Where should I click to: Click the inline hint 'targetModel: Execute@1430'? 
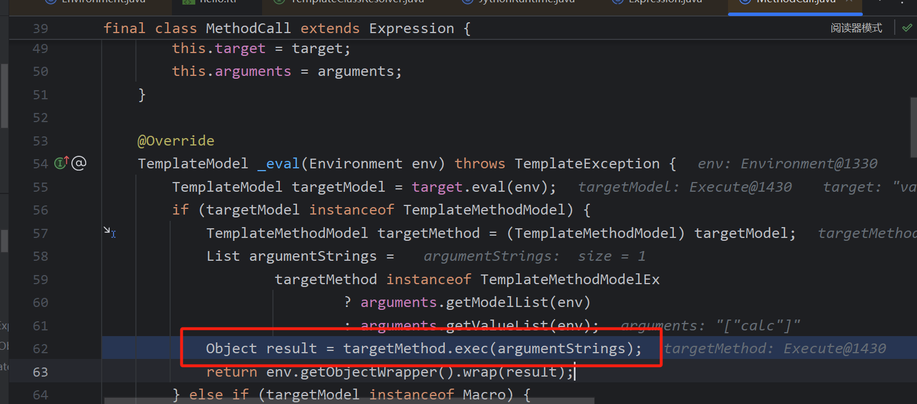(685, 187)
